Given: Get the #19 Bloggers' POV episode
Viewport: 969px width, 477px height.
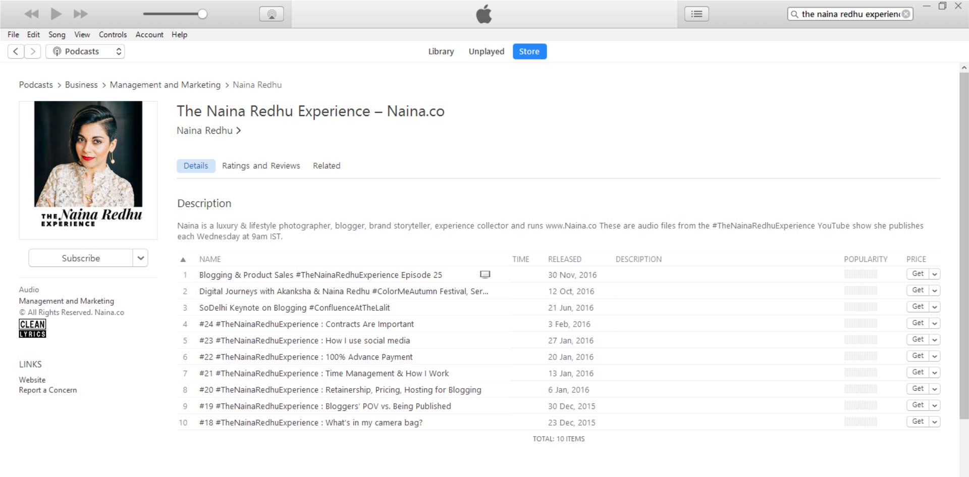Looking at the screenshot, I should tap(918, 405).
